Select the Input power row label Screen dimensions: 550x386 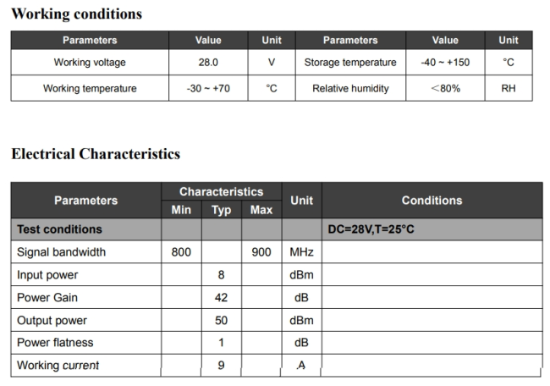click(47, 275)
